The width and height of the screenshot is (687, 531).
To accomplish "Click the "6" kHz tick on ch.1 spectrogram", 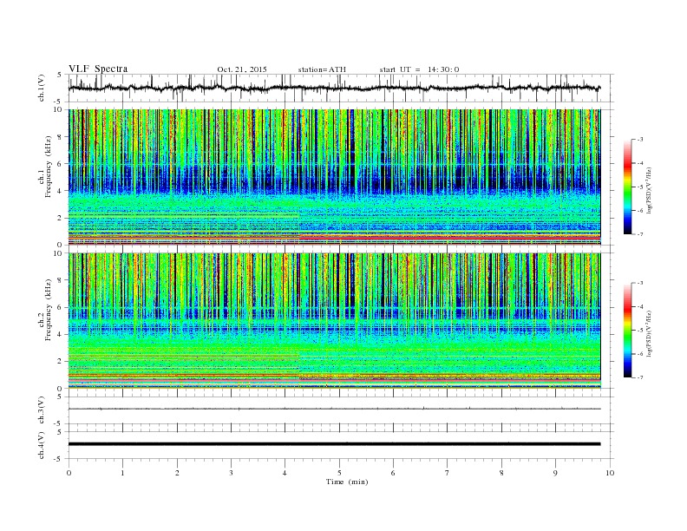I will 60,164.
